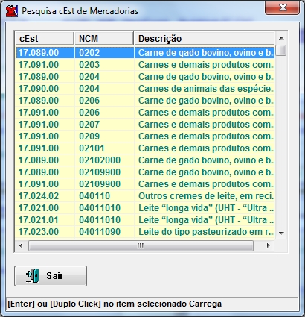This screenshot has width=305, height=317.
Task: Click the Sair button
Action: [51, 276]
